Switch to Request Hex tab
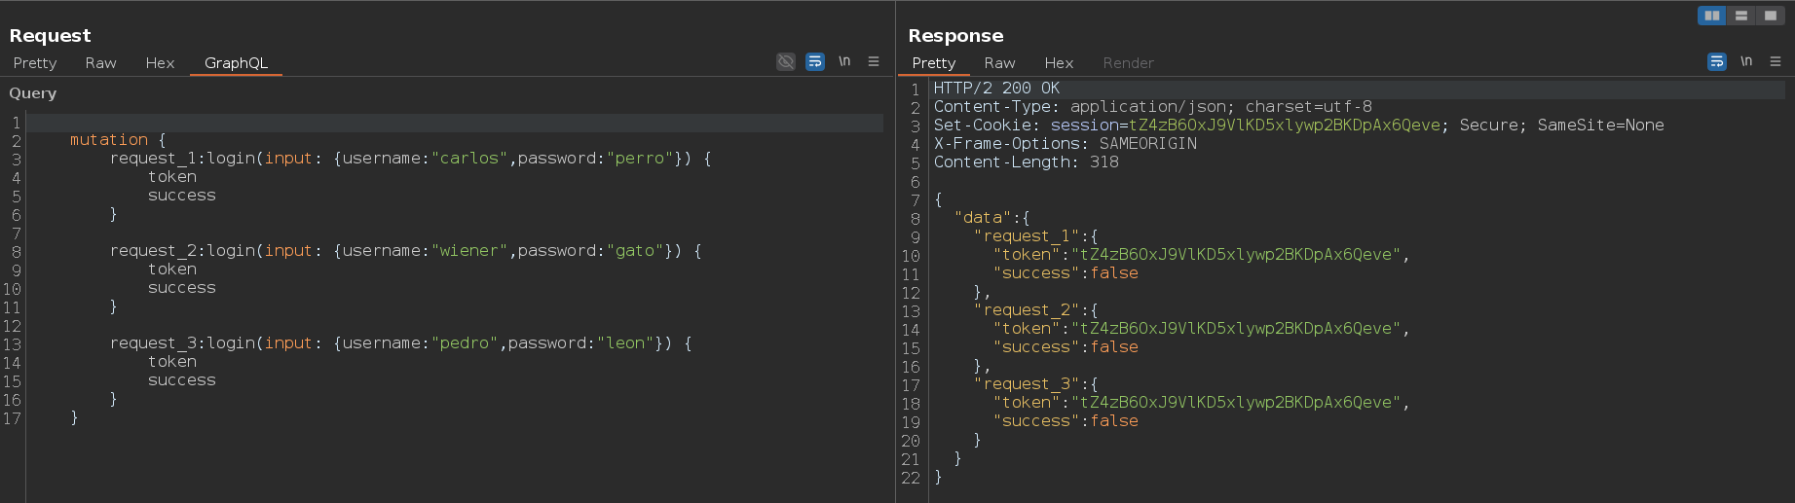The image size is (1795, 503). [x=160, y=63]
